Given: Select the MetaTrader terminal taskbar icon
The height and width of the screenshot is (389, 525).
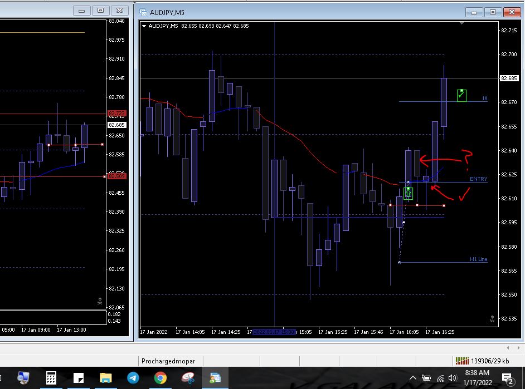Looking at the screenshot, I should point(215,378).
